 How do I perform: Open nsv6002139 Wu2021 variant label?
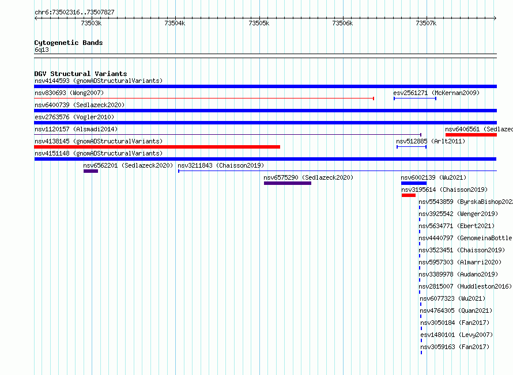[433, 177]
